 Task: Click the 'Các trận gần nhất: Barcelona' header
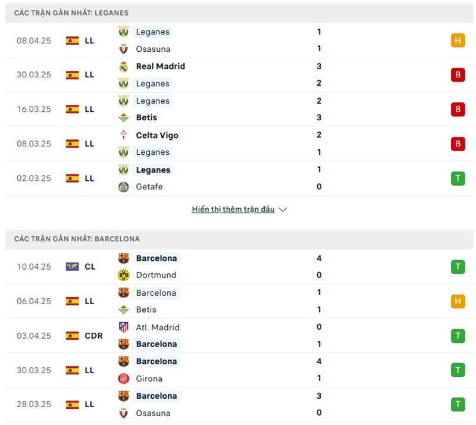click(x=77, y=239)
